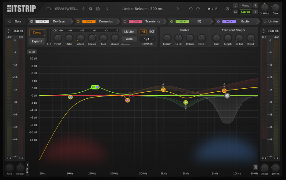
Task: Select the green 2kHz EQ node
Action: (x=185, y=102)
